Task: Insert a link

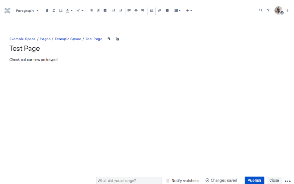Action: point(159,11)
